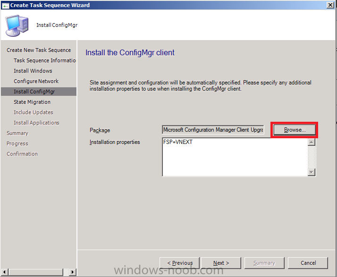This screenshot has height=277, width=337.
Task: Click the 'Install the ConfigMgr client' heading
Action: point(130,53)
